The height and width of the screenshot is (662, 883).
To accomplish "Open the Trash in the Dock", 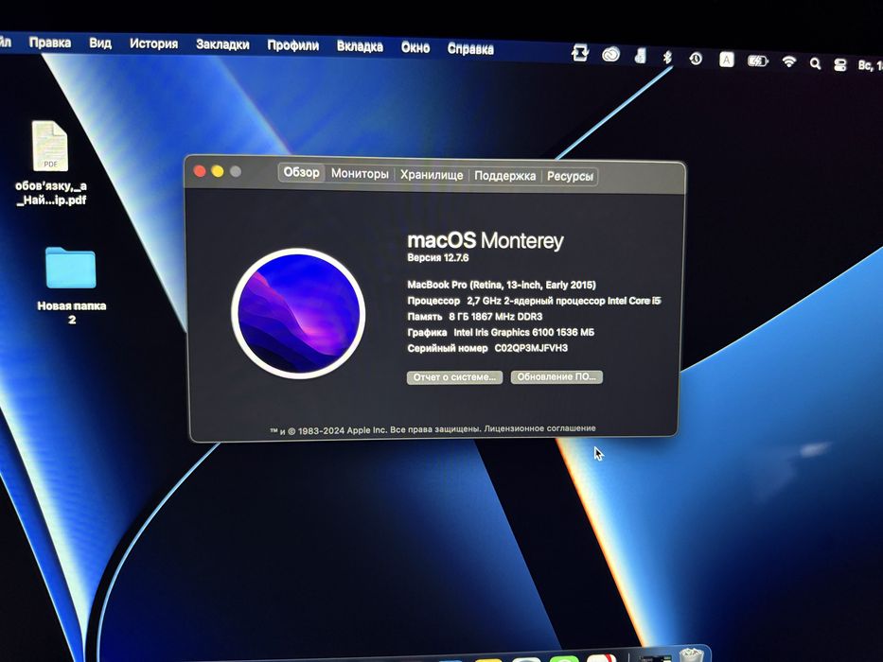I will (691, 655).
